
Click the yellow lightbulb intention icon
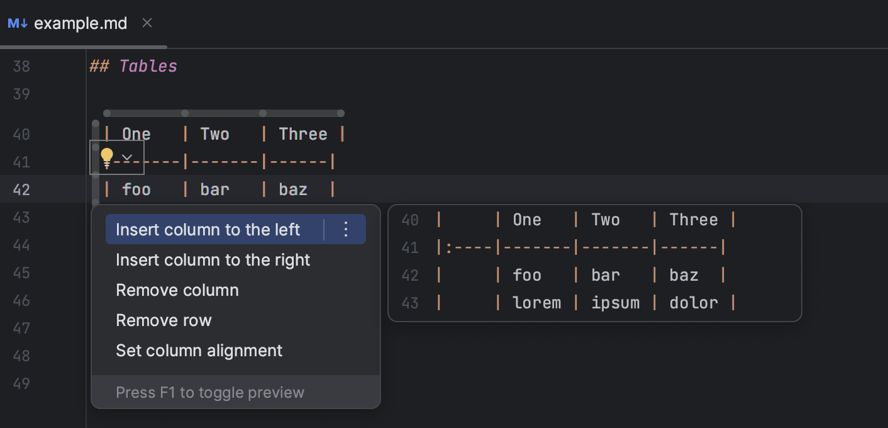click(x=107, y=157)
